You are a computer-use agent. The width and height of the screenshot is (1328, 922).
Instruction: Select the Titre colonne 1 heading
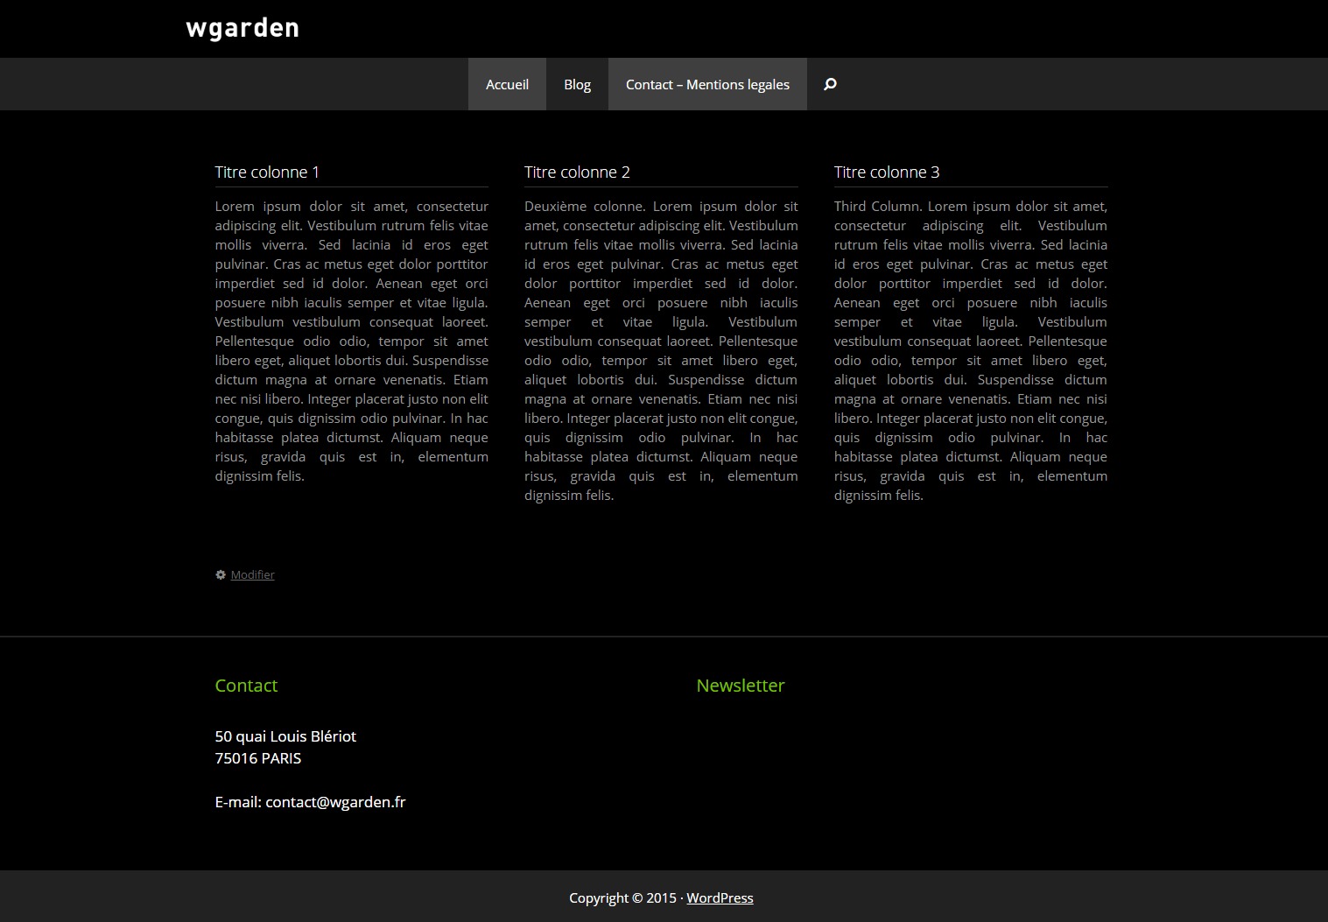point(267,172)
